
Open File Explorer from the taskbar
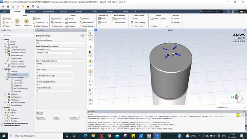[x=93, y=136]
